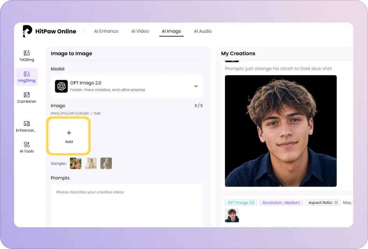
Task: Open the small source portrait thumbnail
Action: point(232,215)
